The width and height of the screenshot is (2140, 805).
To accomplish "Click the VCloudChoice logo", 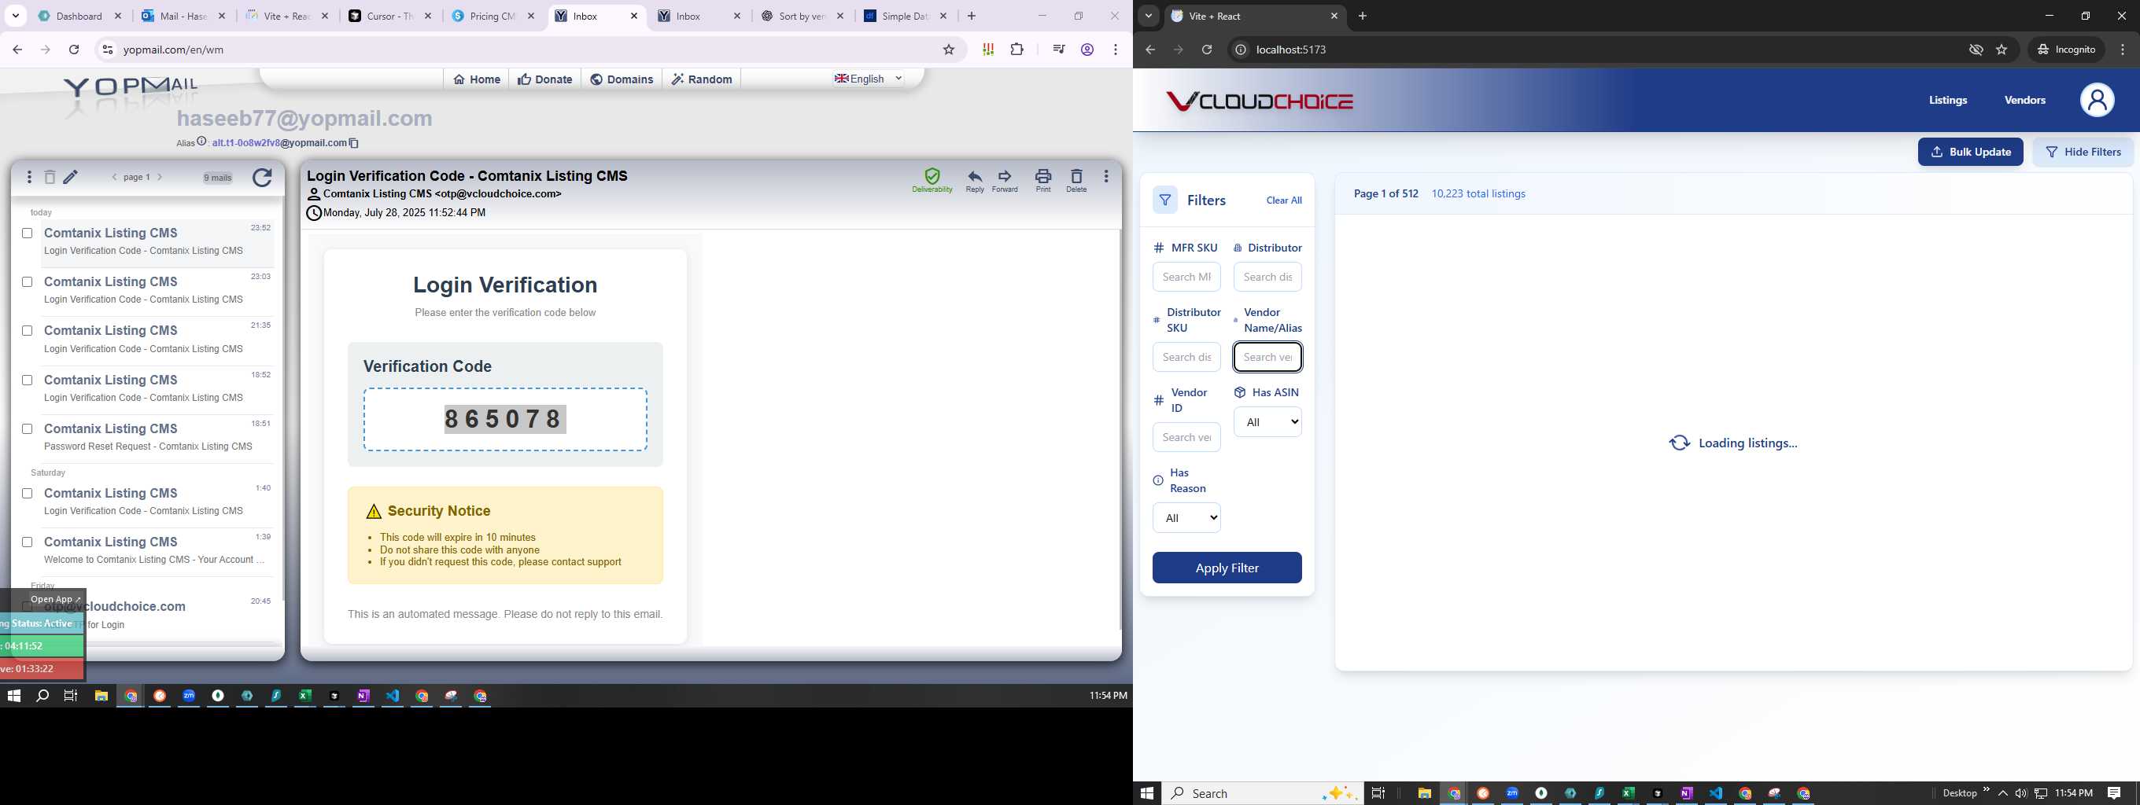I will point(1260,101).
